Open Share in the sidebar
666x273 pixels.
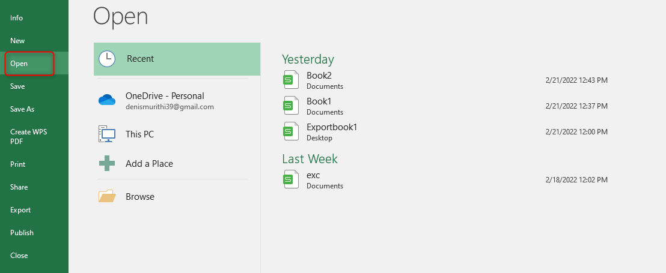(19, 187)
